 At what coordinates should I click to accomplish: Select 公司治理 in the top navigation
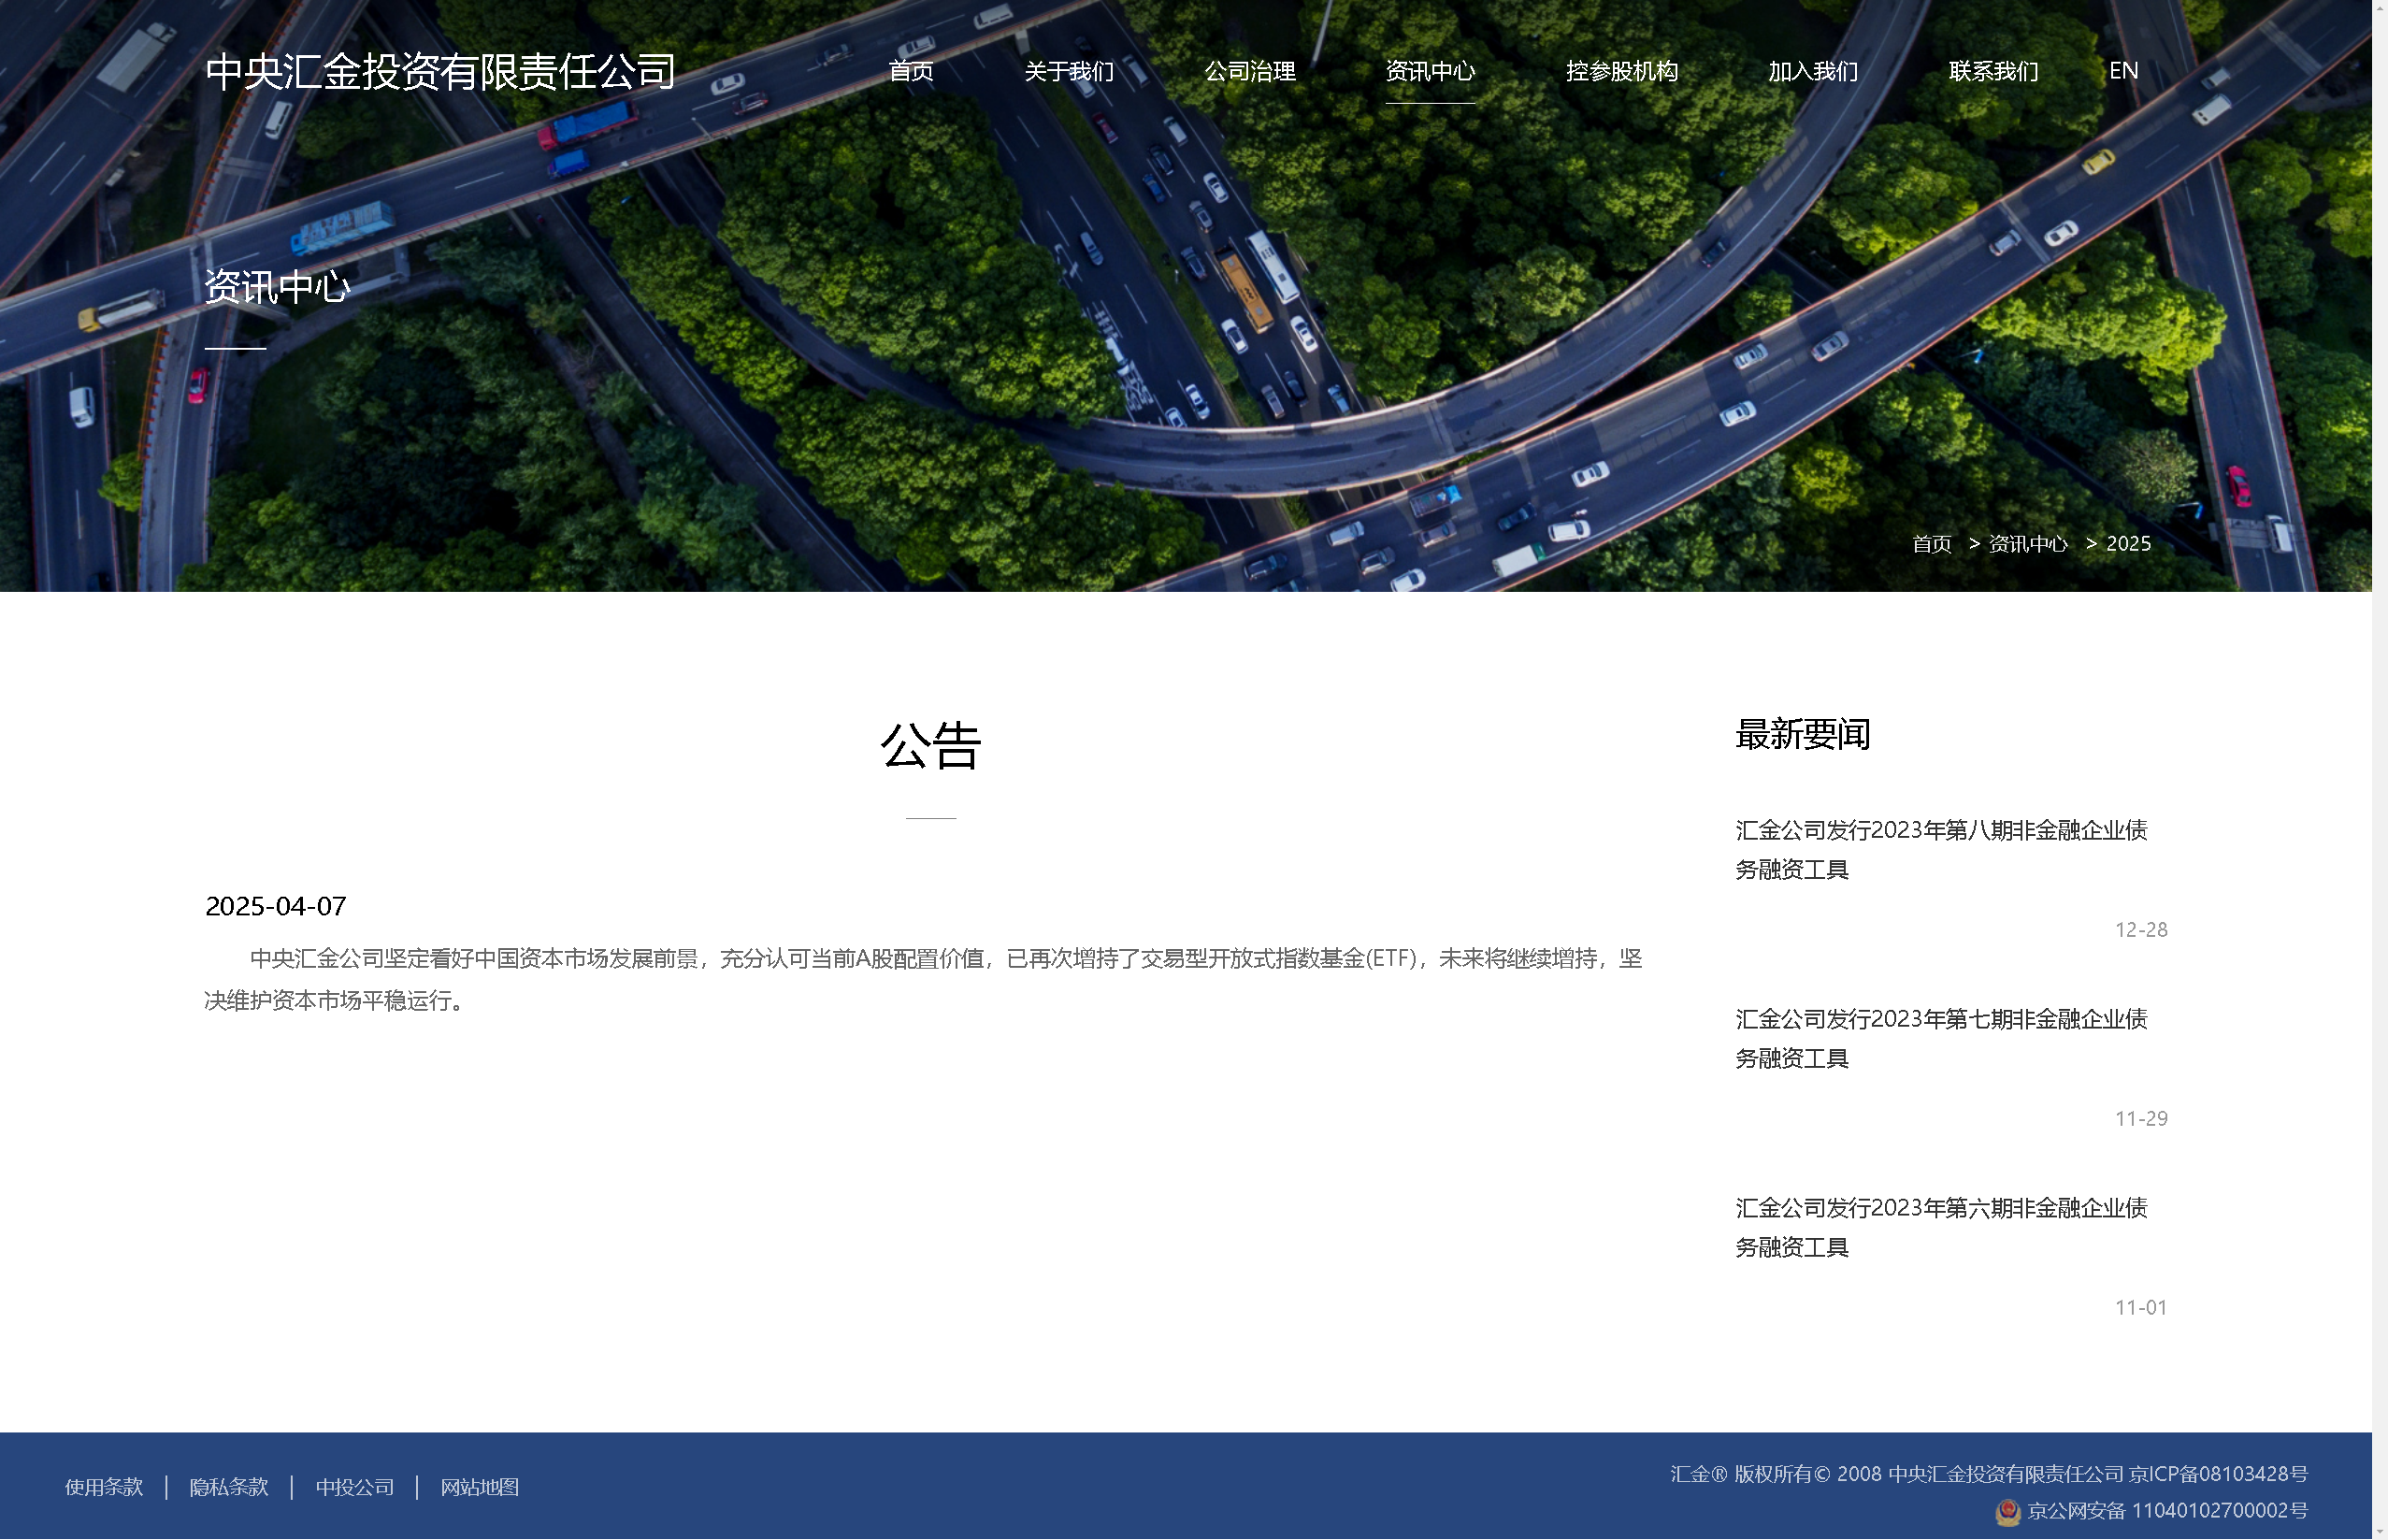1250,71
